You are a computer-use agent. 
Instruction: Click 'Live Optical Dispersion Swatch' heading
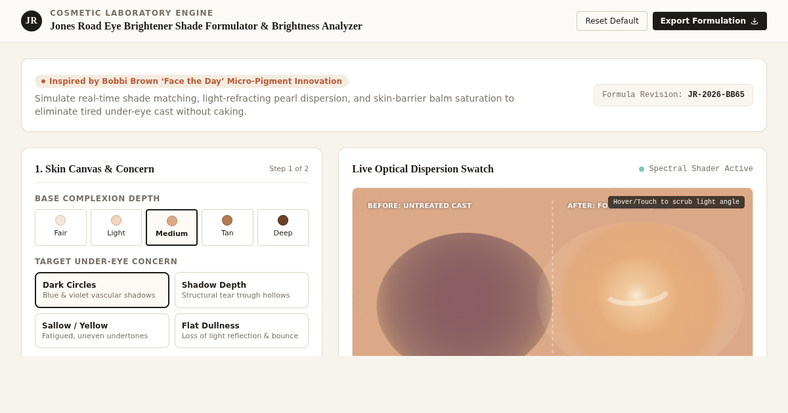click(423, 169)
